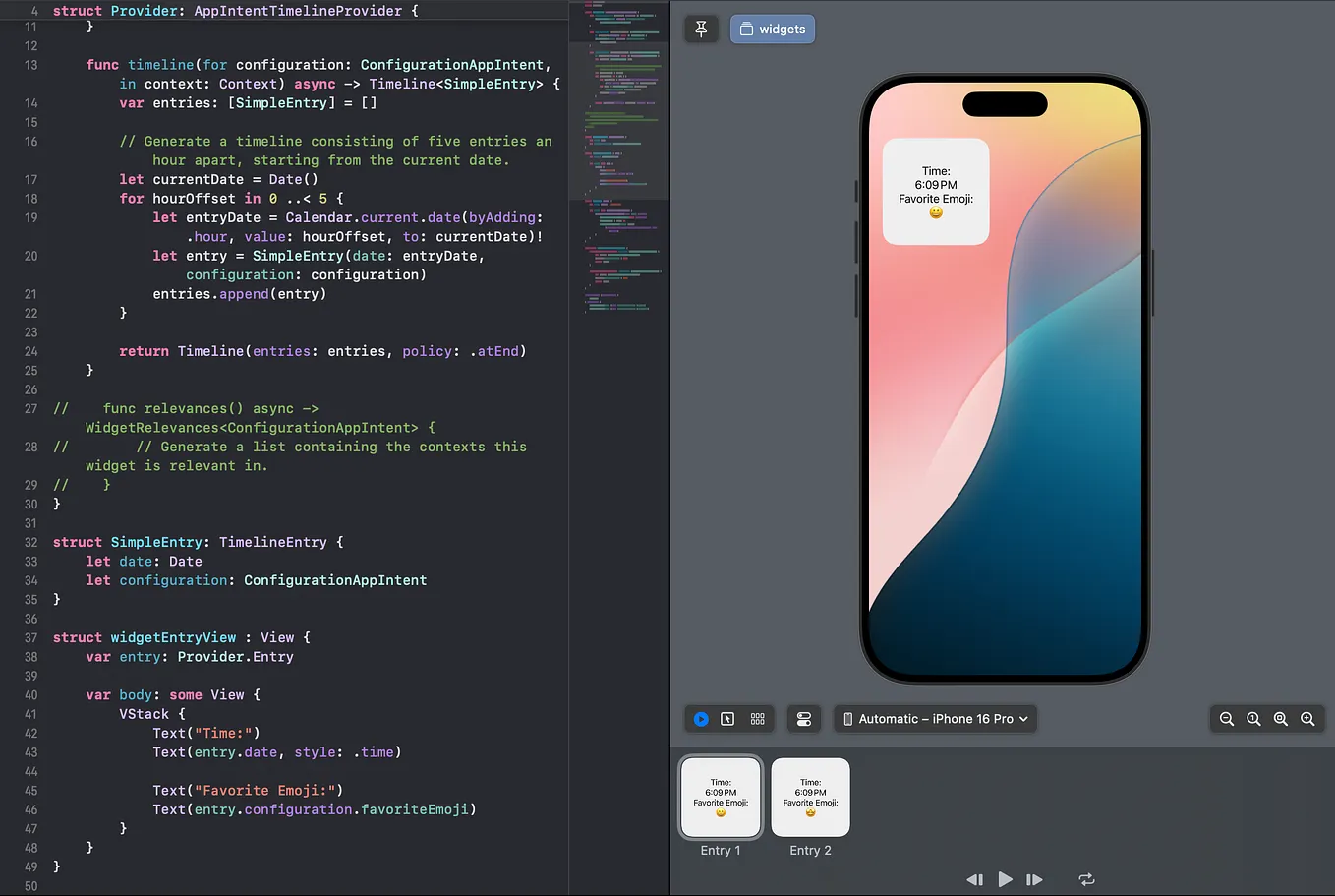Click the loop playback icon in timeline

click(x=1086, y=879)
